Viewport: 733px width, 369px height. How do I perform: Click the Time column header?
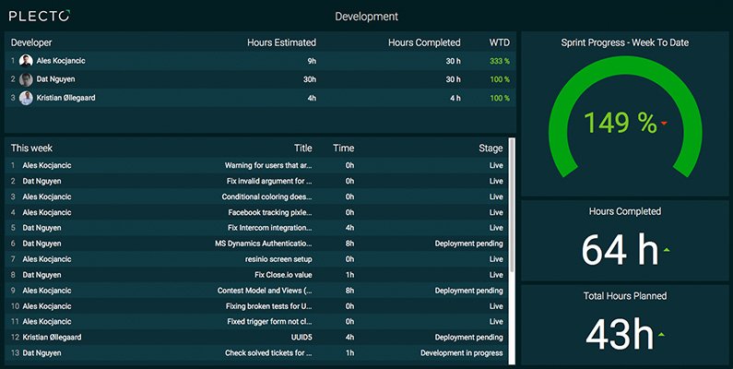pyautogui.click(x=344, y=149)
